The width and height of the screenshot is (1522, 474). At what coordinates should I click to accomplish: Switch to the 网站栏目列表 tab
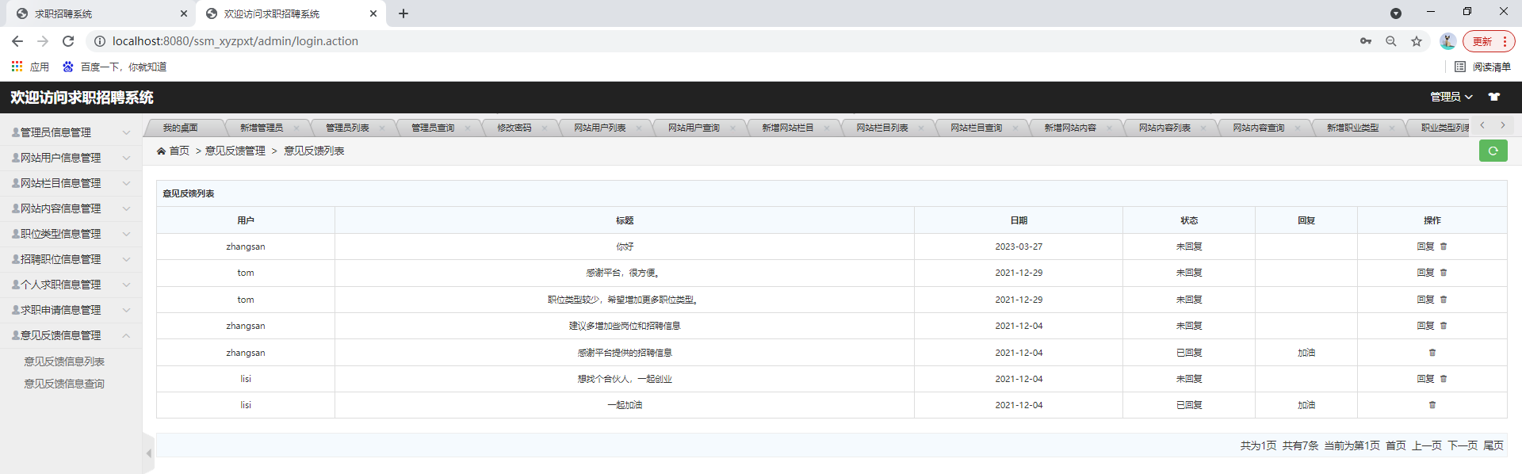(882, 128)
